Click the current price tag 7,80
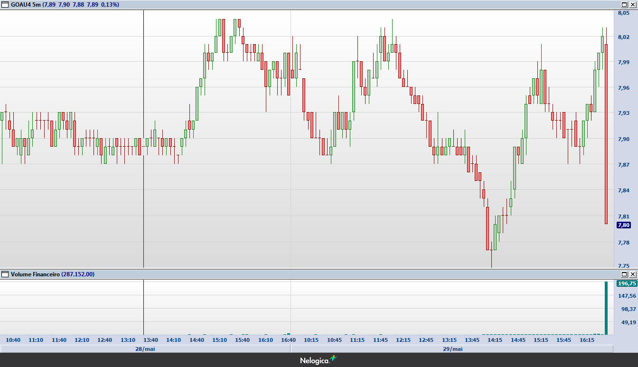The height and width of the screenshot is (367, 638). [623, 225]
